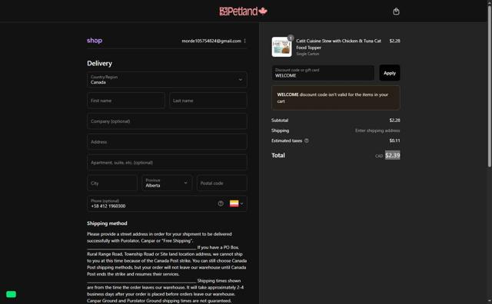Click the Postal code field
Image resolution: width=492 pixels, height=304 pixels.
click(x=222, y=183)
